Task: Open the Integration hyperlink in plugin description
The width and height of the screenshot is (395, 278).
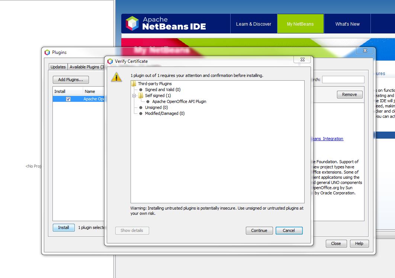Action: 328,139
